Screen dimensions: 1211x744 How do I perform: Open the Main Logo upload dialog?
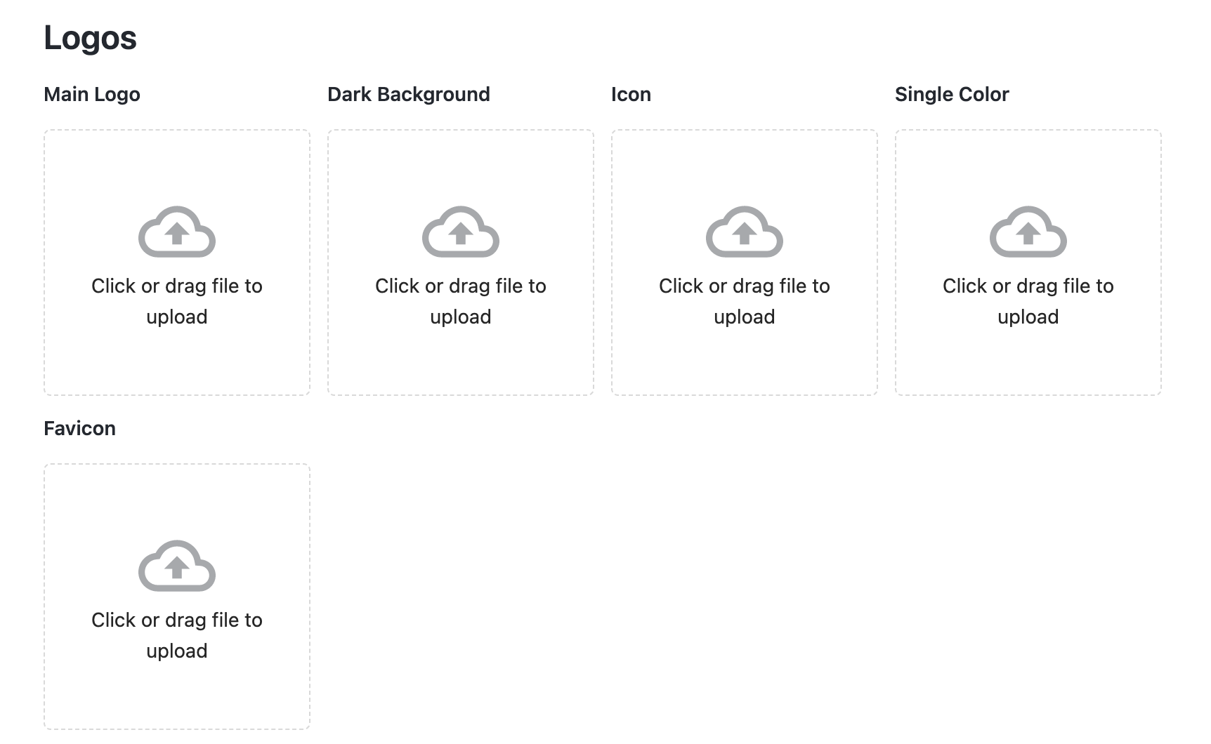click(177, 261)
